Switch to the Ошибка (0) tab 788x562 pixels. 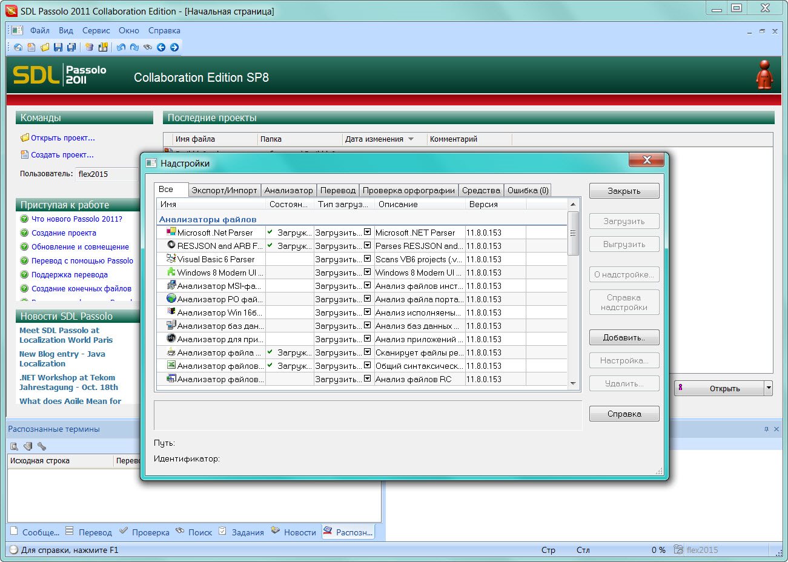tap(528, 190)
